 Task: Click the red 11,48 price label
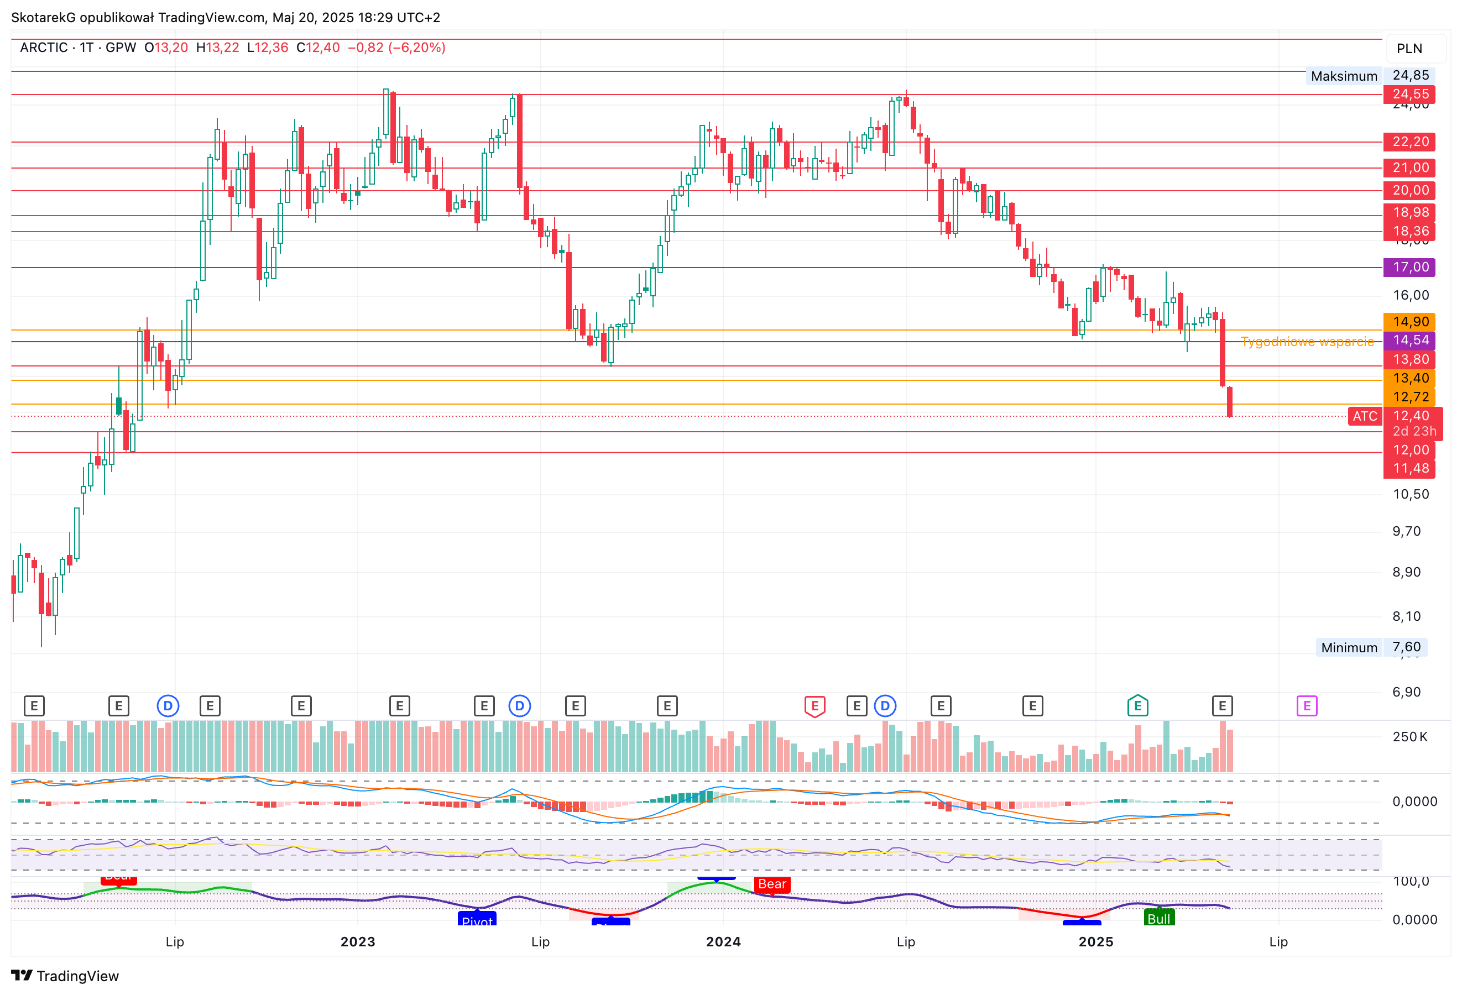(x=1409, y=468)
